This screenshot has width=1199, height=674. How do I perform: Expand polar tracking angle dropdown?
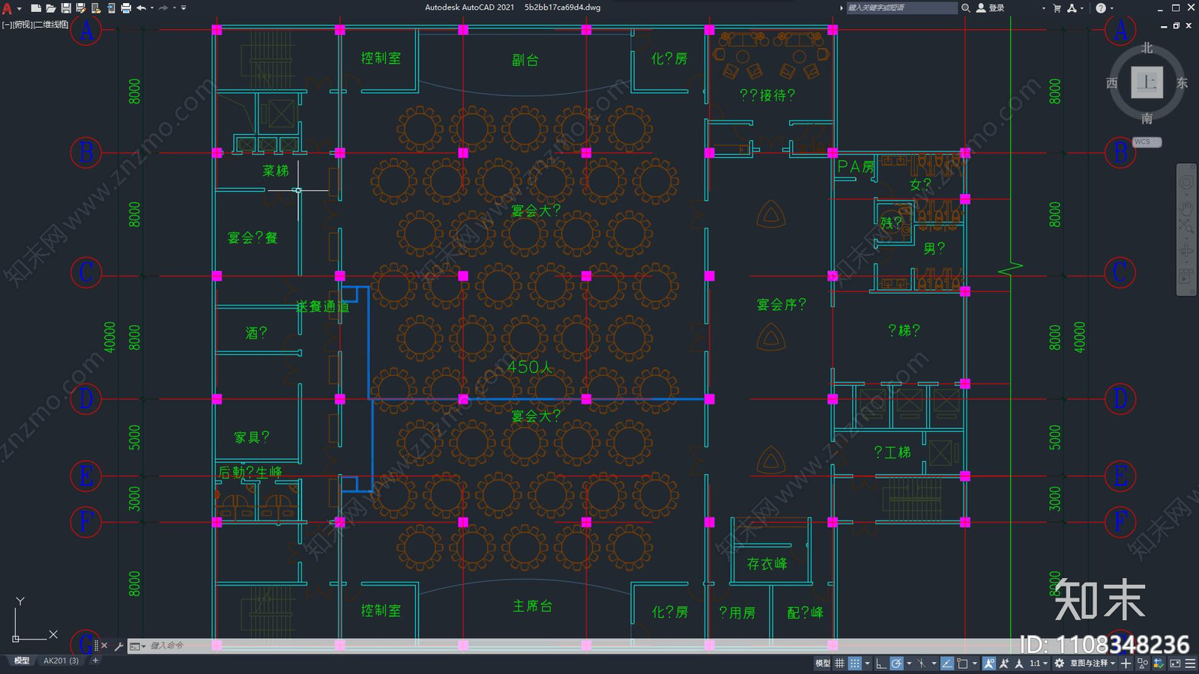click(909, 664)
